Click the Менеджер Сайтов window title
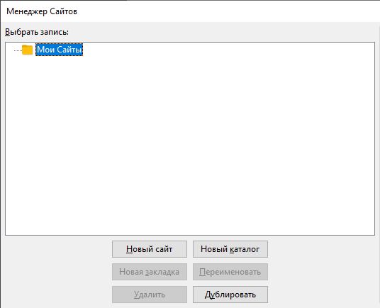The height and width of the screenshot is (308, 380). [42, 11]
